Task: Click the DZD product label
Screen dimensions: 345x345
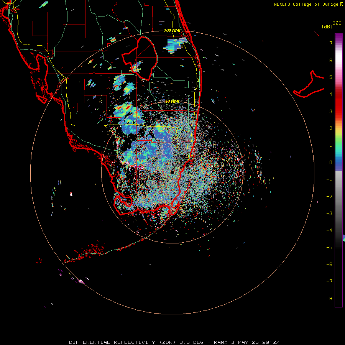Action: 337,23
